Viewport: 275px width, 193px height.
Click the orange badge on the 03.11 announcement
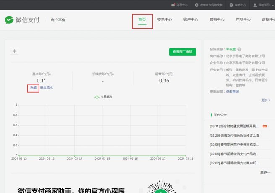(265, 126)
